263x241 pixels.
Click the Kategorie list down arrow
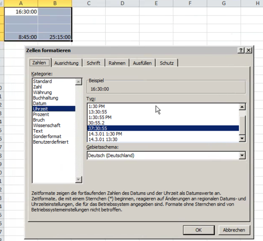(78, 180)
